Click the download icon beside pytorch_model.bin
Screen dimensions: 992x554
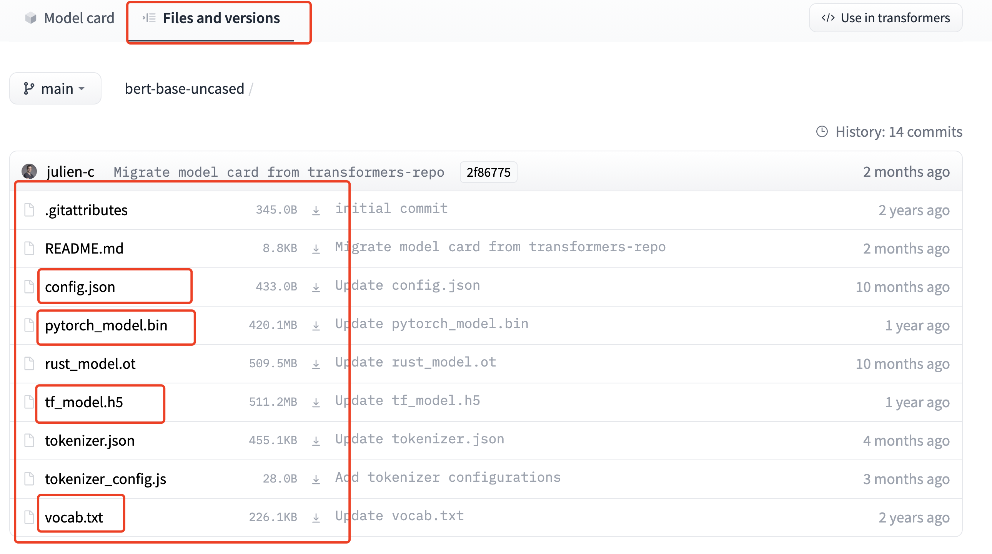point(316,325)
